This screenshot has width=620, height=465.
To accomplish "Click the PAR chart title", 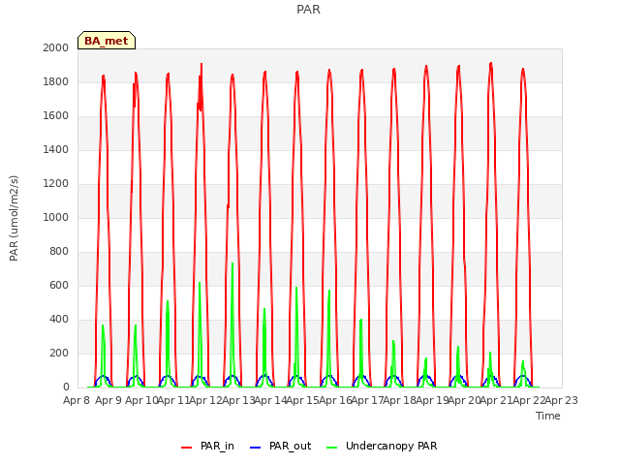I will pos(308,9).
